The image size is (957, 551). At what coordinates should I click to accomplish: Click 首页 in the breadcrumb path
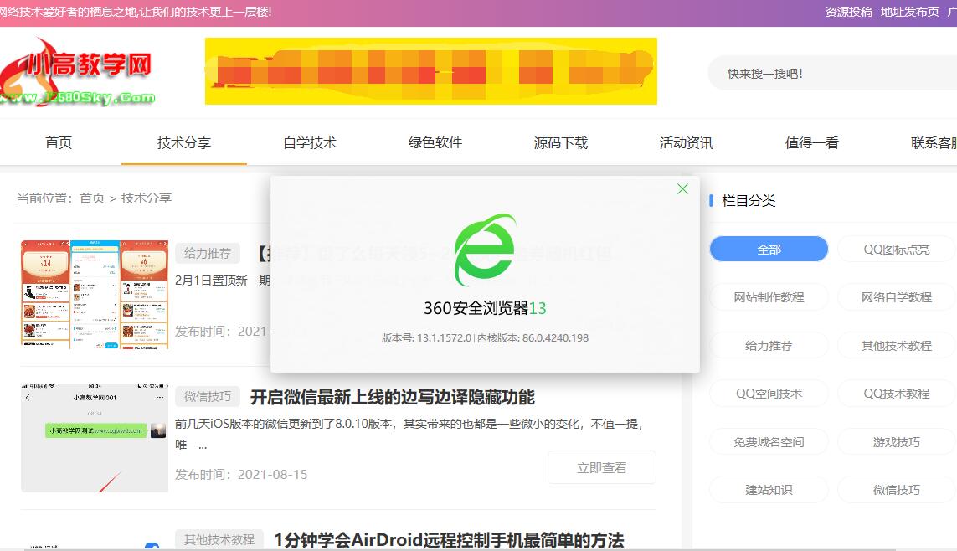coord(92,198)
